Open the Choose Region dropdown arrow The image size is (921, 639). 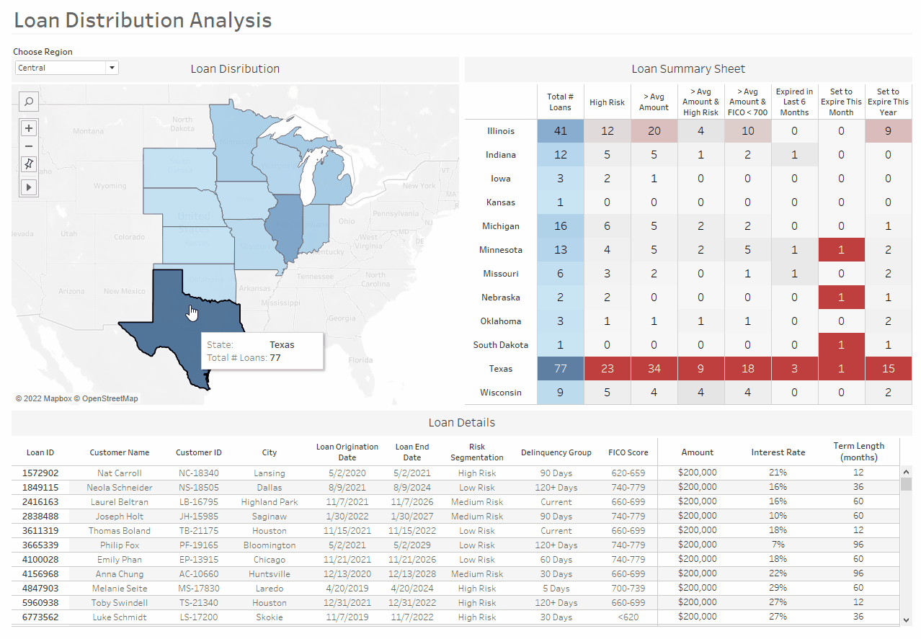112,68
